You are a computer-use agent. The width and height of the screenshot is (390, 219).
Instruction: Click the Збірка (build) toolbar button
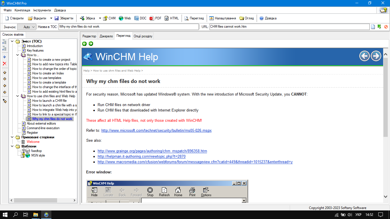(88, 18)
